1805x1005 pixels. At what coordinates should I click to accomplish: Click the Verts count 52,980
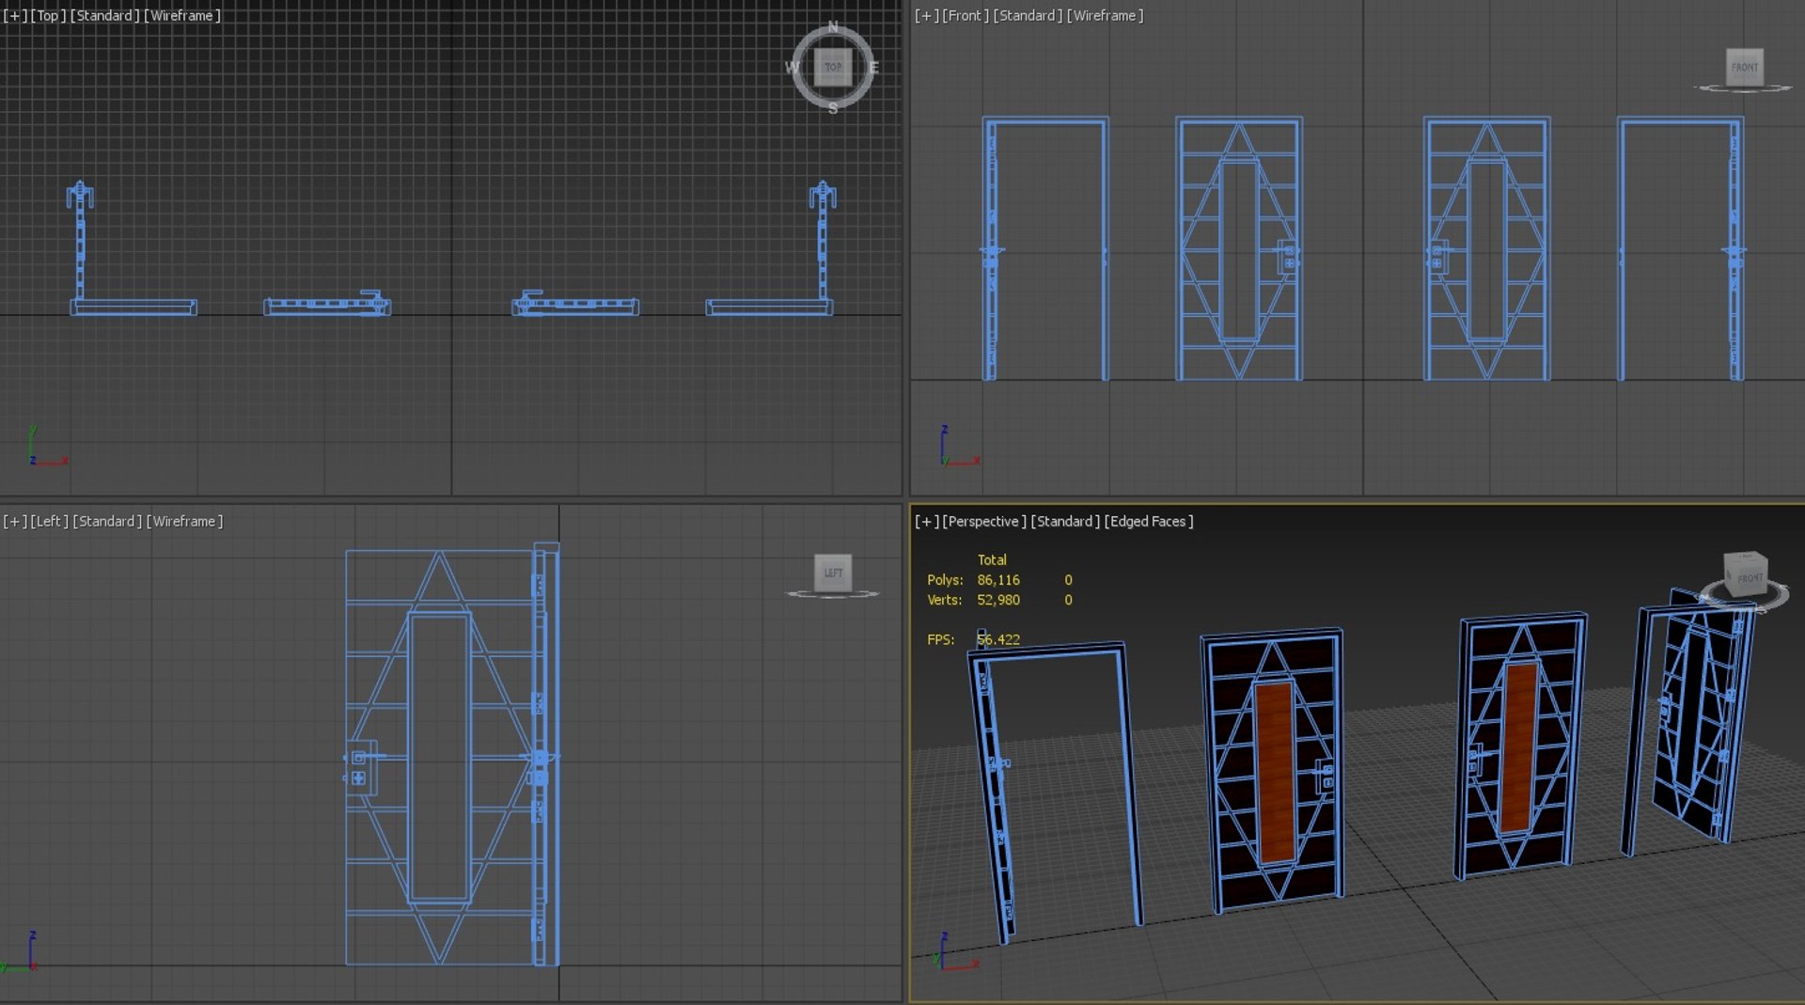click(998, 600)
